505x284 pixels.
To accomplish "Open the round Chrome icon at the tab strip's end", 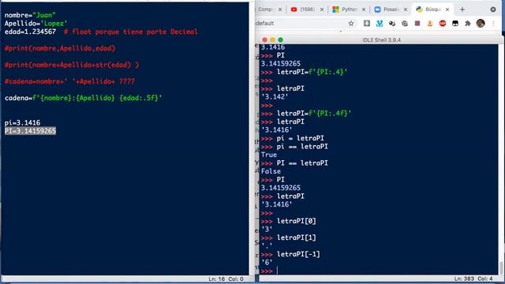I will click(x=493, y=9).
